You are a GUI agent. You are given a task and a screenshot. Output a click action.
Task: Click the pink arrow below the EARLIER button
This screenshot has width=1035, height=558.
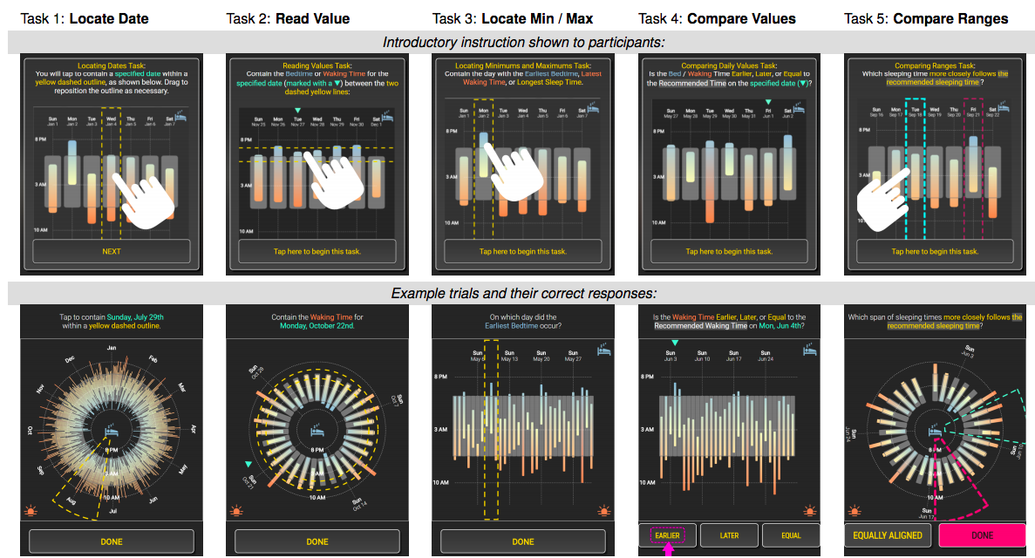pos(669,550)
